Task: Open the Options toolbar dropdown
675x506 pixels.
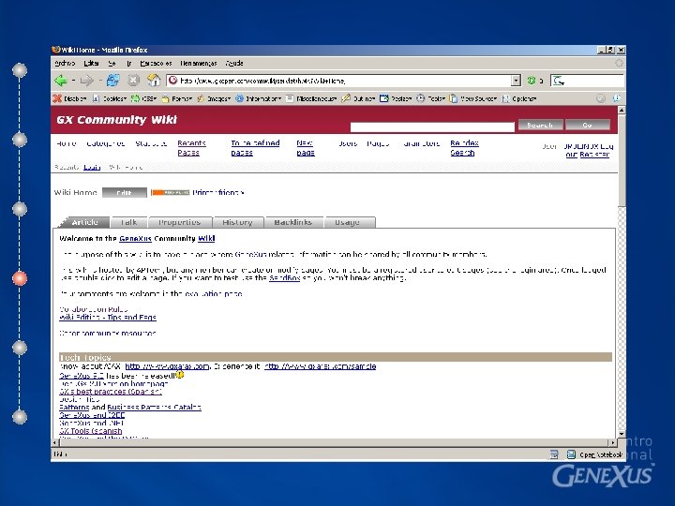Action: click(x=519, y=98)
